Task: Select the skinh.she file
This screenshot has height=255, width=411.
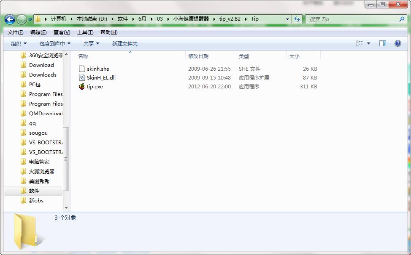Action: click(98, 69)
